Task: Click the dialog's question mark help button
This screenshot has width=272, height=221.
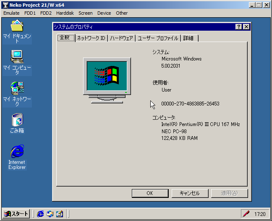Action: point(238,27)
